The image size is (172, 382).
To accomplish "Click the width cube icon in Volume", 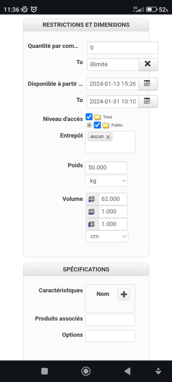I will (92, 212).
